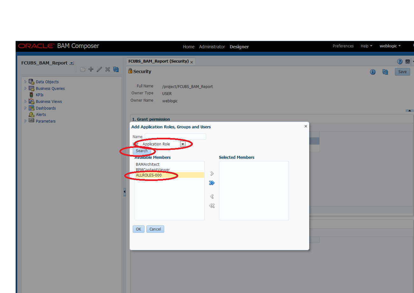414x293 pixels.
Task: Click the open folder icon in project toolbar
Action: point(83,69)
